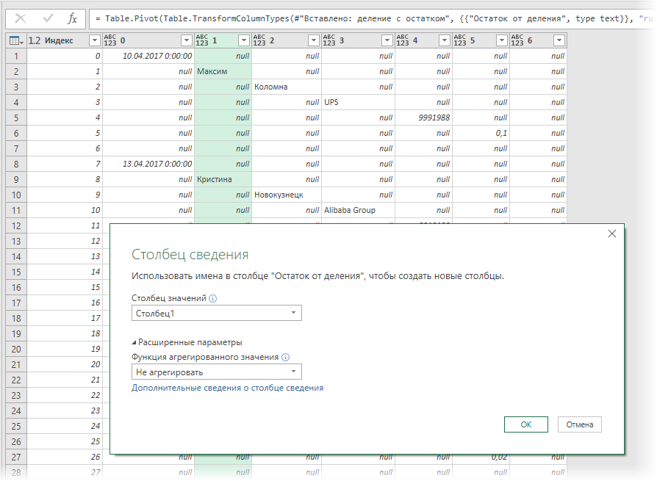Image resolution: width=657 pixels, height=481 pixels.
Task: Select cell 10.04.2017 0:00:00
Action: coord(148,56)
